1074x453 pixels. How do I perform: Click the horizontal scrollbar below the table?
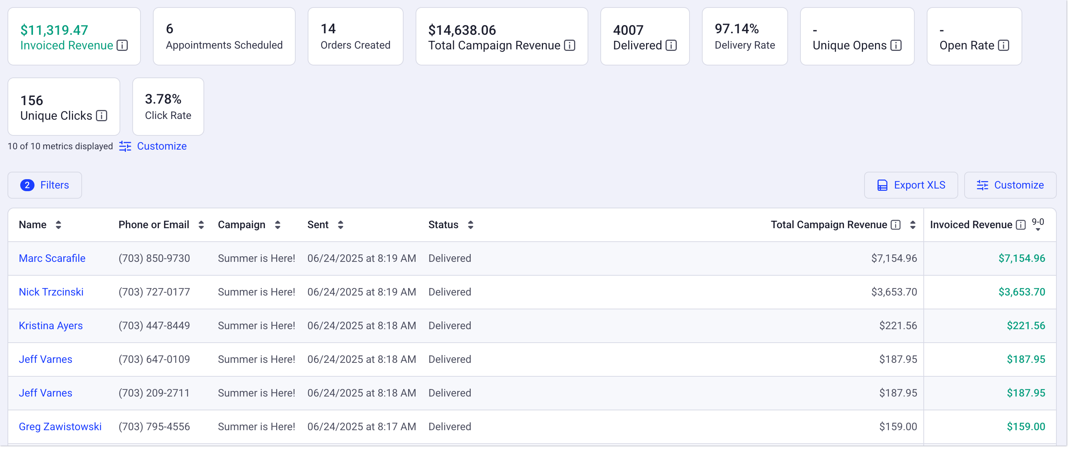coord(537,446)
